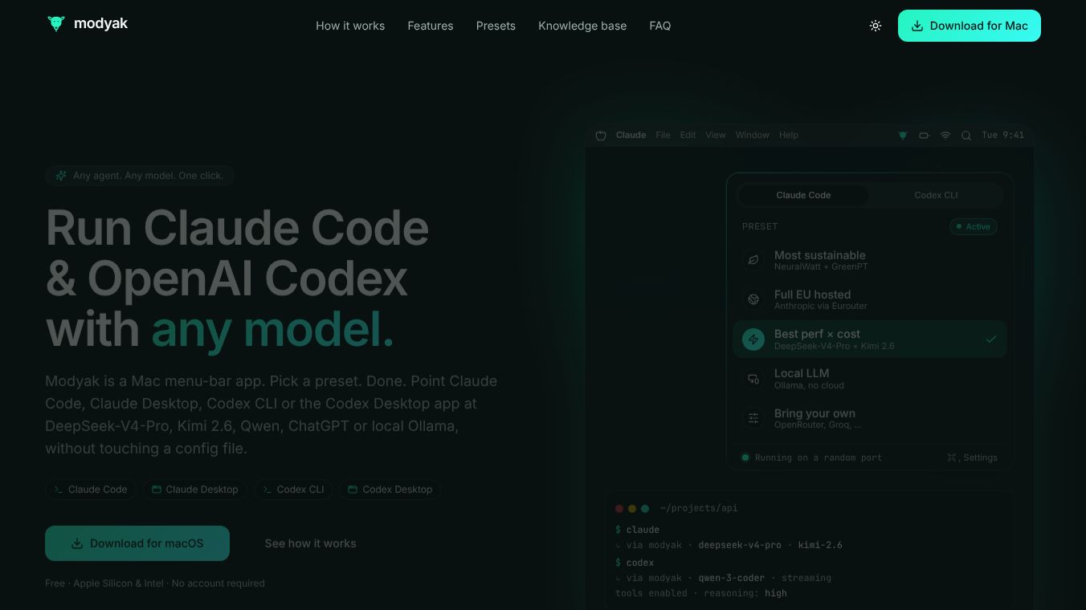Open the View menu in the mock menu bar
This screenshot has width=1086, height=610.
pyautogui.click(x=716, y=135)
